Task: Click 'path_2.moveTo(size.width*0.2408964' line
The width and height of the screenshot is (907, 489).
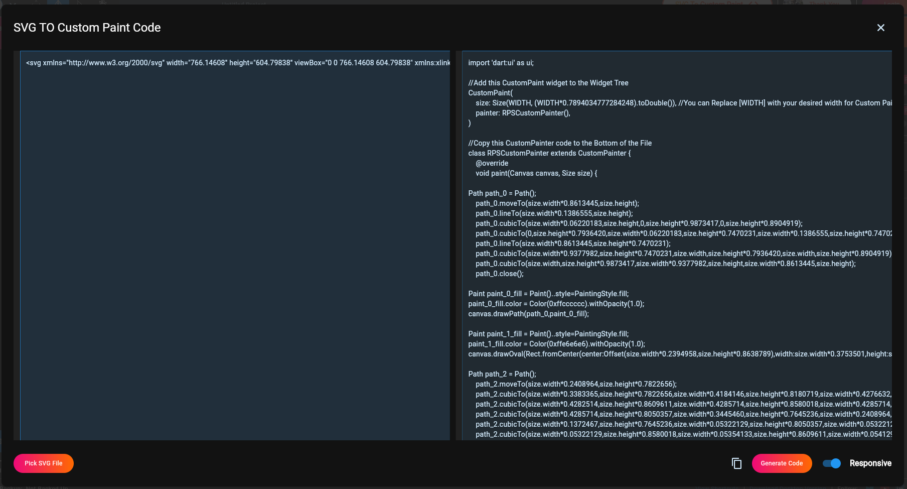Action: [576, 384]
